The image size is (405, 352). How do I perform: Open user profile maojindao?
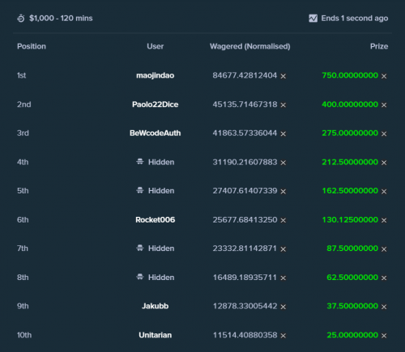point(156,75)
